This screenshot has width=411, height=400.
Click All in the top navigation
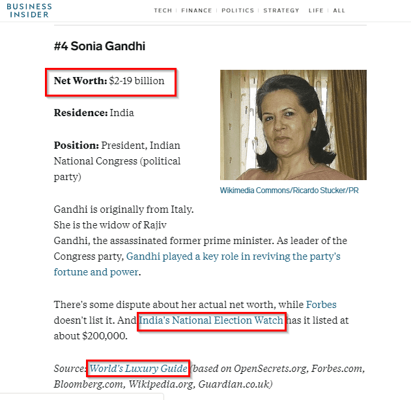[x=339, y=10]
